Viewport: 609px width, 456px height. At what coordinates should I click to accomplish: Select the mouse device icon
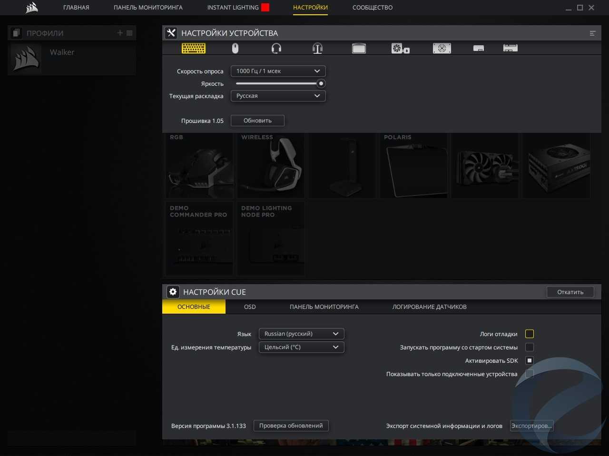(235, 48)
